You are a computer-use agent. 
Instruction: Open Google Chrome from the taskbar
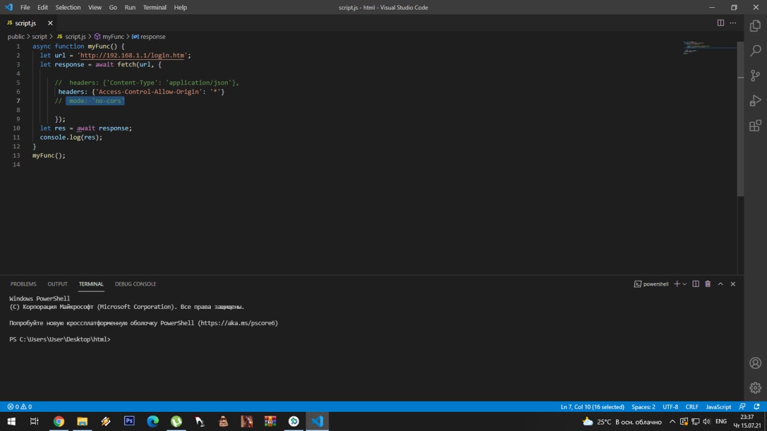[58, 421]
